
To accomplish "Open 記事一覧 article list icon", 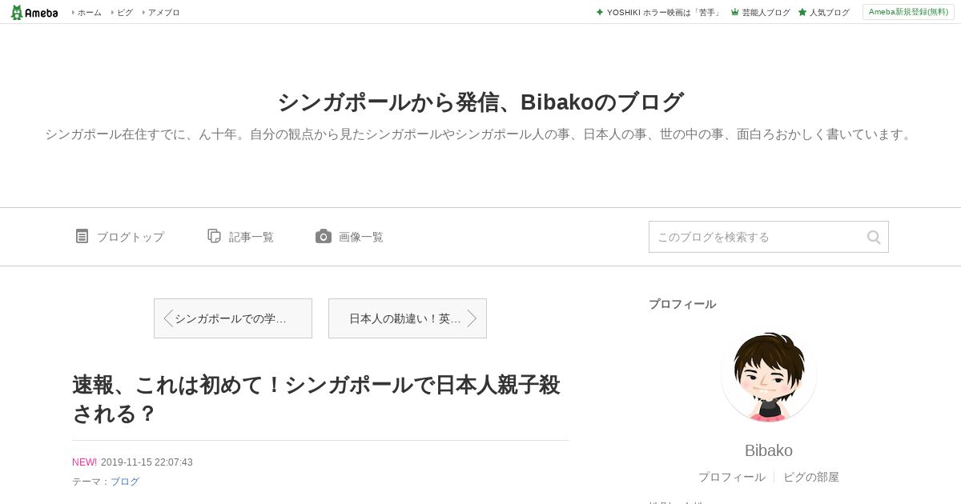I will pos(214,236).
